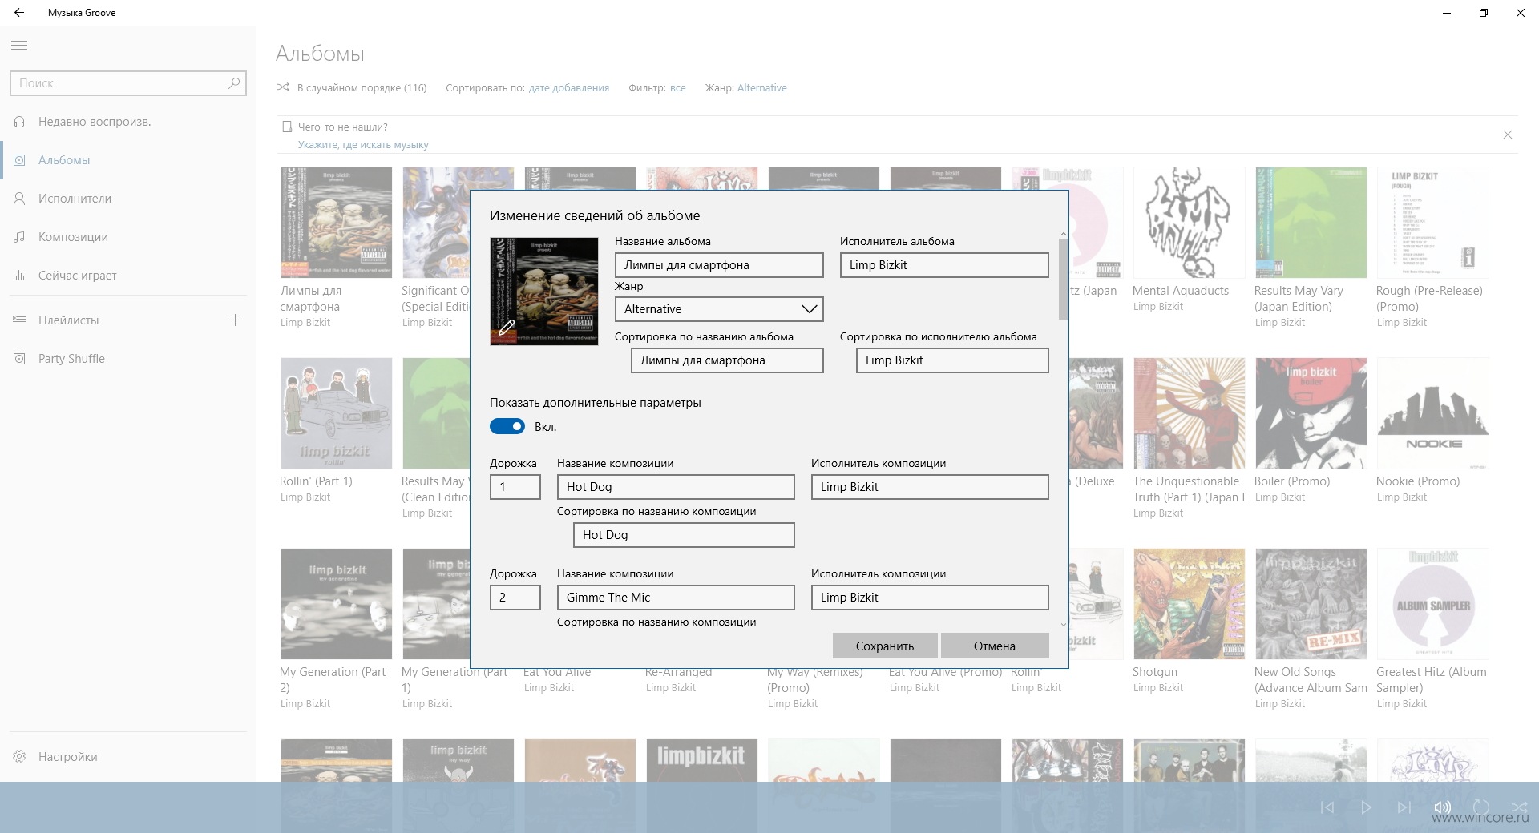Viewport: 1539px width, 833px height.
Task: Open the Mental Aquaducts album cover
Action: coord(1190,223)
